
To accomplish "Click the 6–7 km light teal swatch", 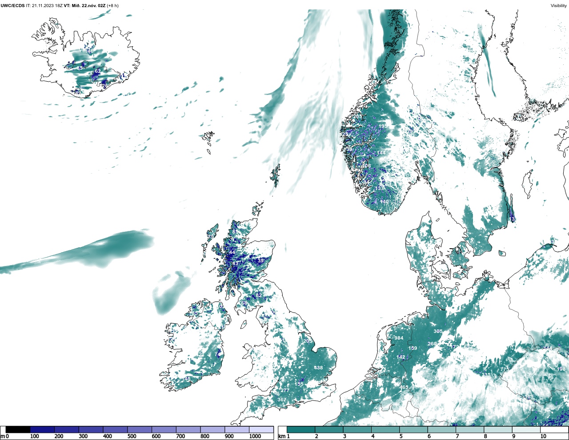I will (x=441, y=429).
